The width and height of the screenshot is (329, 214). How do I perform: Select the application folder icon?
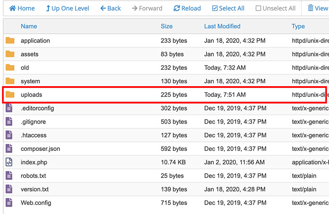(10, 41)
